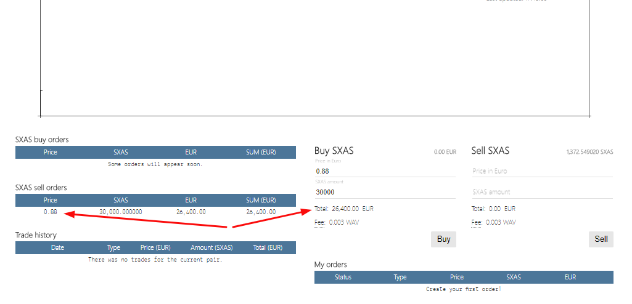632x304 pixels.
Task: Click the Sell button
Action: coord(601,239)
